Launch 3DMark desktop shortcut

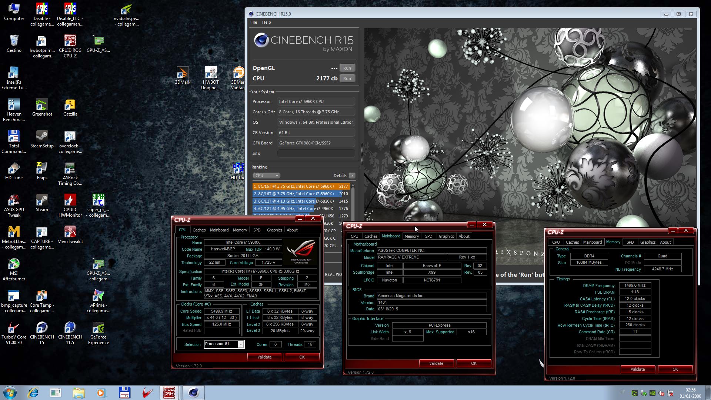click(183, 76)
